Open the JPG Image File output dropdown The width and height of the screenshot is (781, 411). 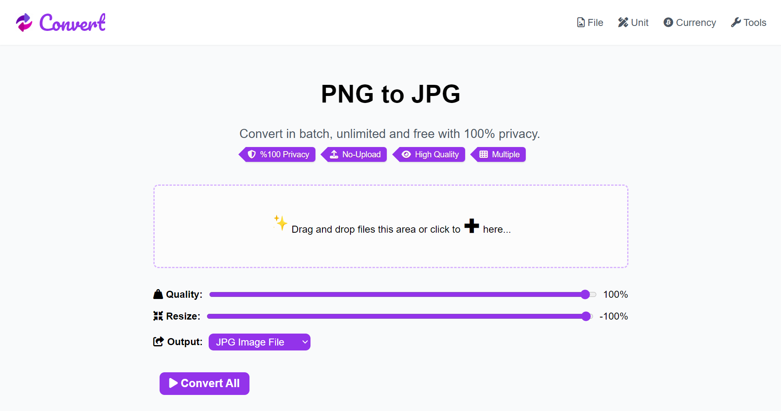click(259, 342)
